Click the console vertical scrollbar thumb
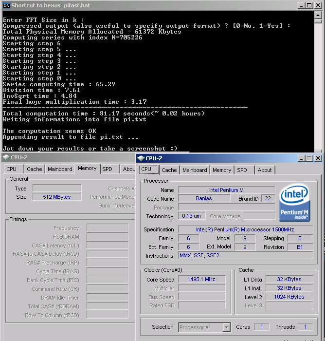The image size is (325, 341). (x=318, y=21)
